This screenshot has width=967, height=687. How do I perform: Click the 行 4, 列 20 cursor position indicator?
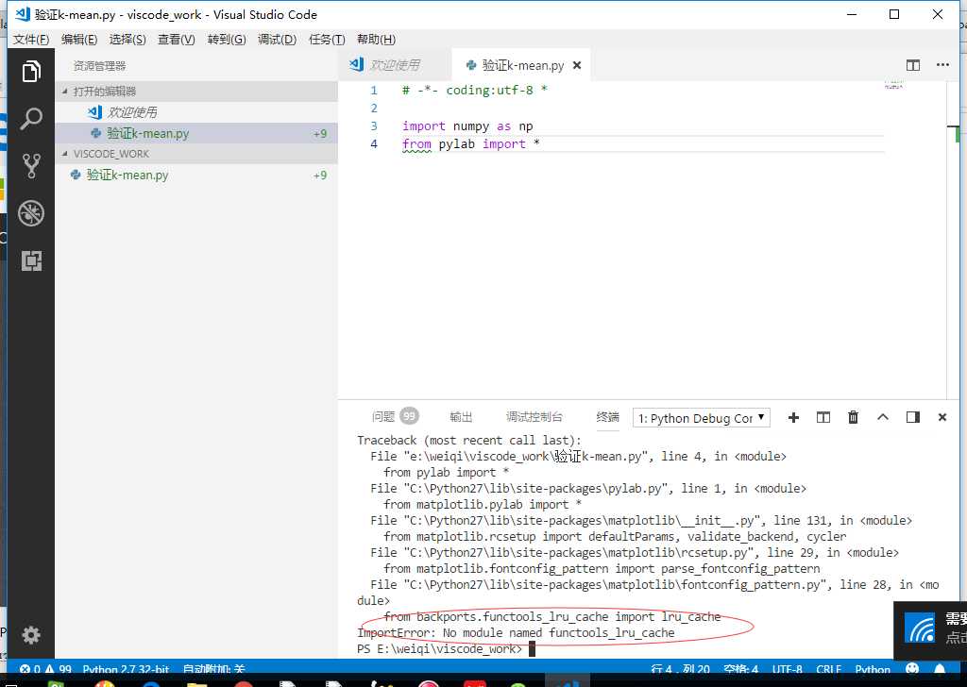tap(680, 669)
